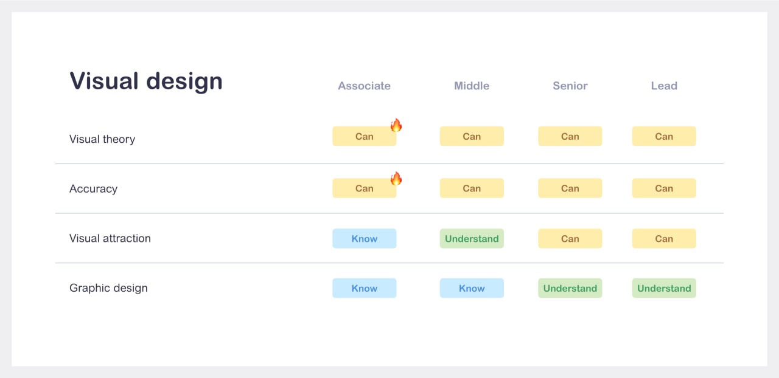This screenshot has height=378, width=779.
Task: Click Senior Understand badge for Graphic design
Action: 570,288
